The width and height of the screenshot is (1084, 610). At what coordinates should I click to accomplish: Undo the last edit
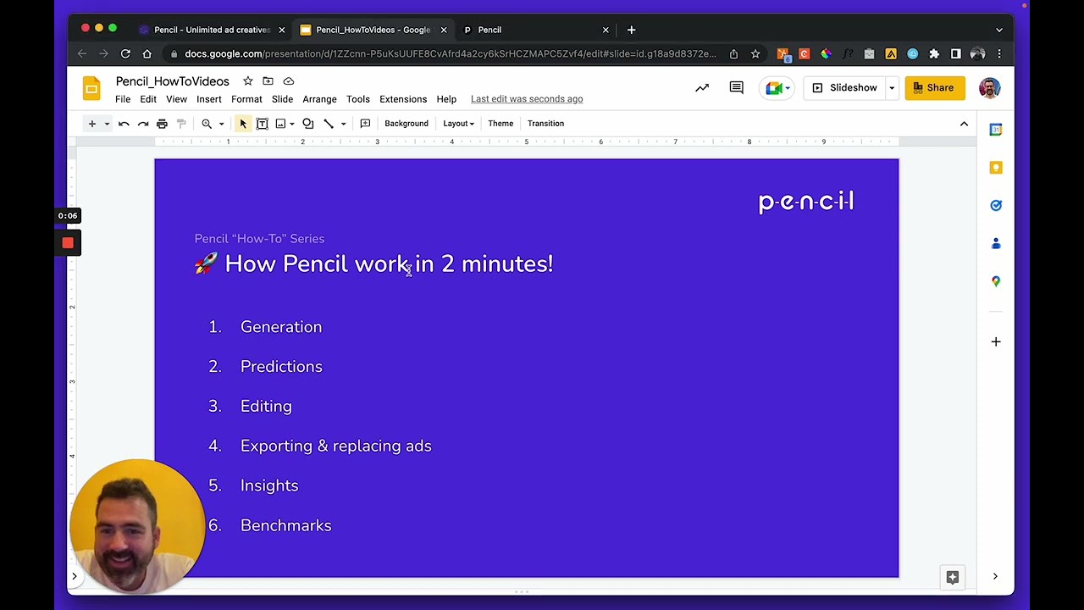124,123
